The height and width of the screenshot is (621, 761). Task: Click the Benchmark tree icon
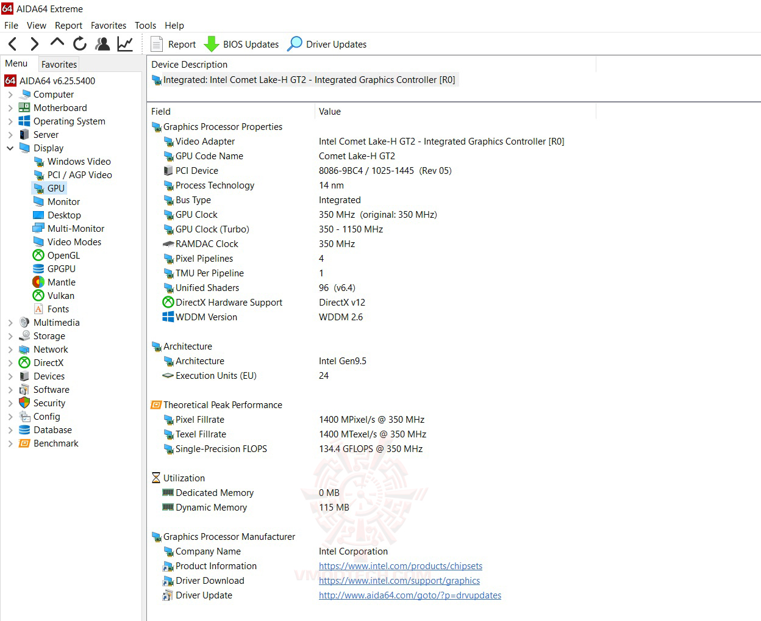(24, 443)
